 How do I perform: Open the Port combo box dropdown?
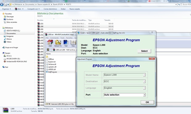(144, 95)
